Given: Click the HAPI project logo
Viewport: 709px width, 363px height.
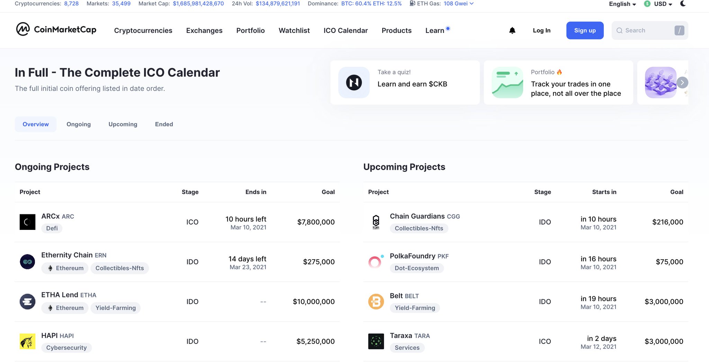Looking at the screenshot, I should 27,341.
